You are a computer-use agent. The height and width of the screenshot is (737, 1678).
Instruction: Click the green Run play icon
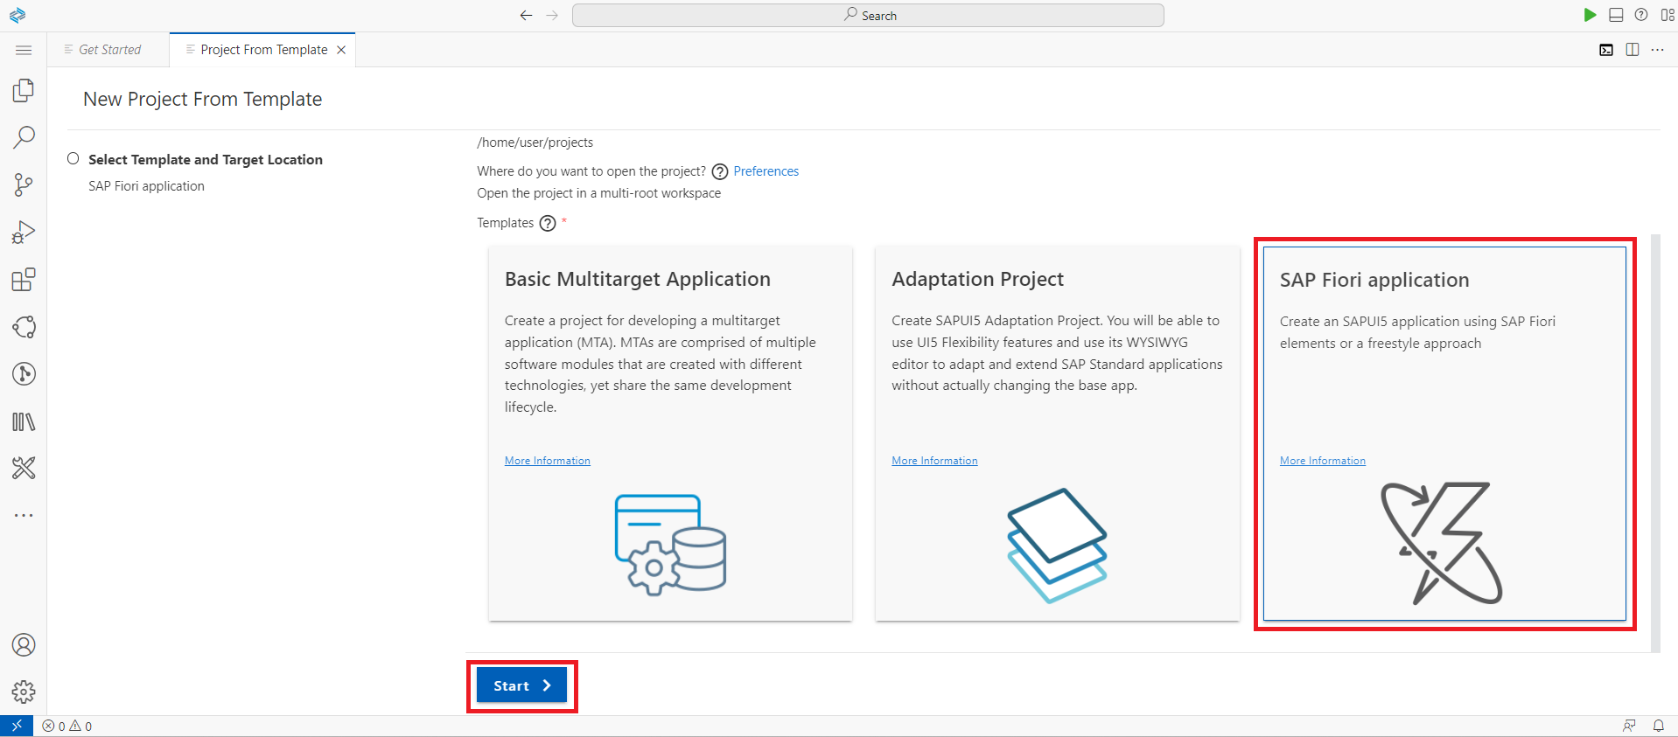[x=1590, y=15]
